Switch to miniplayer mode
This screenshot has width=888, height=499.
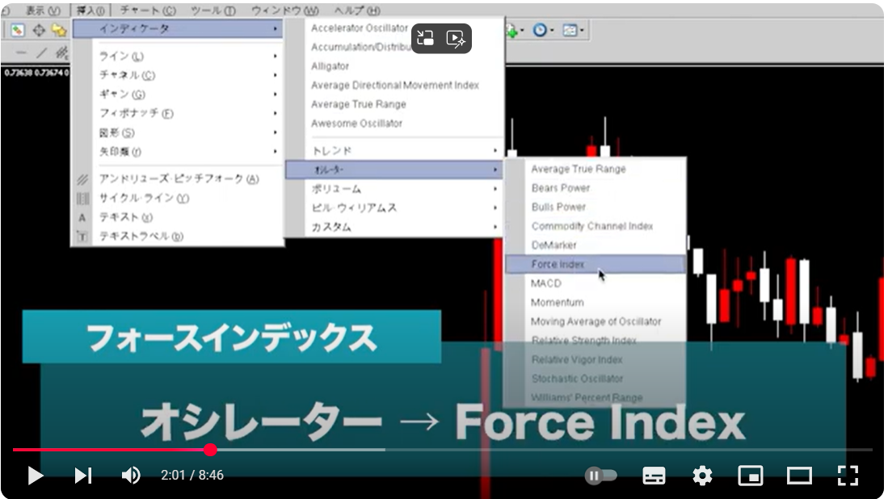click(751, 476)
